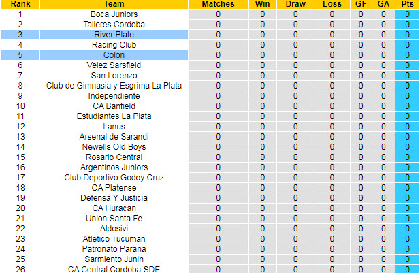Click the Independiente team name
Image resolution: width=420 pixels, height=273 pixels.
point(114,96)
